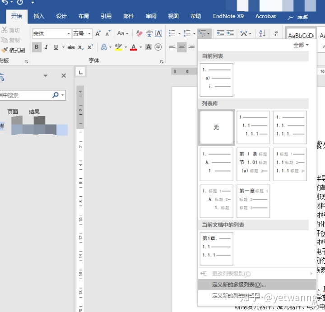Click the Bullets list icon
This screenshot has height=312, width=325.
172,33
